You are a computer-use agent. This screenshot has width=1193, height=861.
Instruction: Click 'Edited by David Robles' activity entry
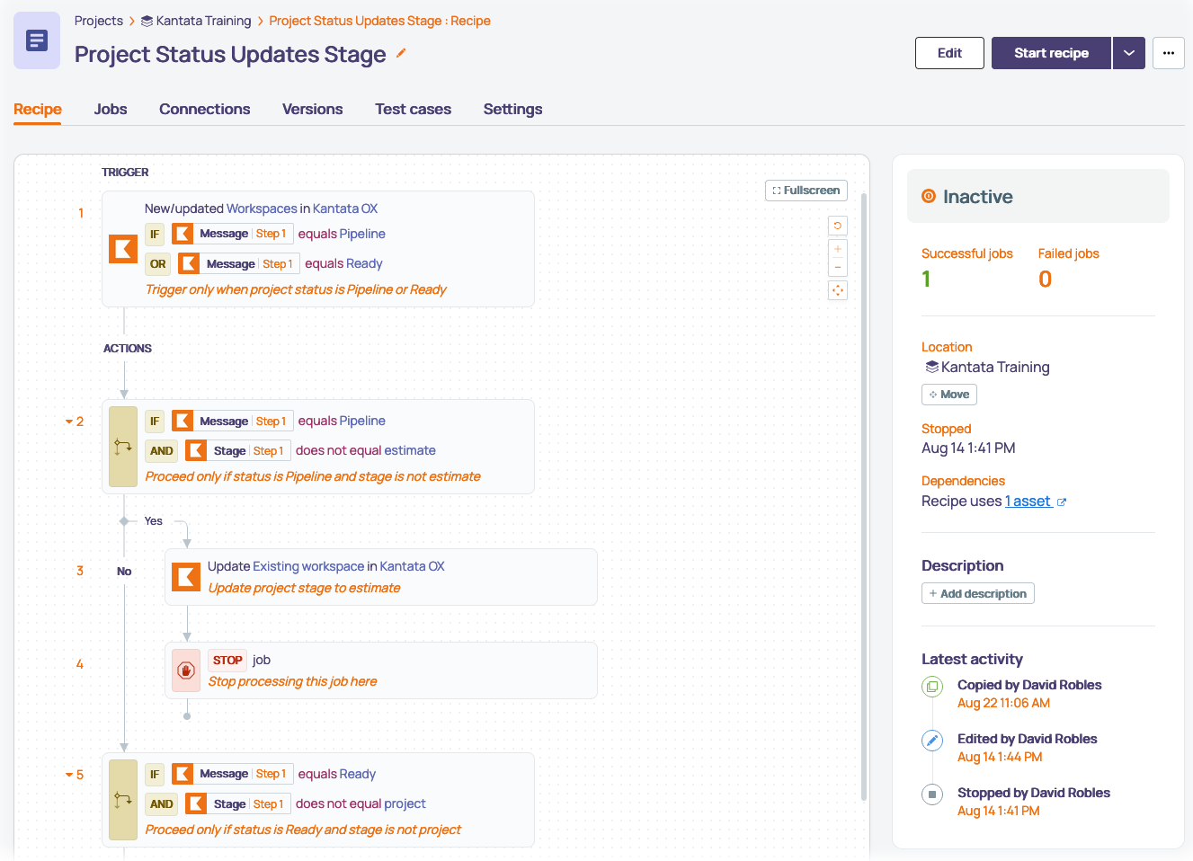click(x=1028, y=739)
